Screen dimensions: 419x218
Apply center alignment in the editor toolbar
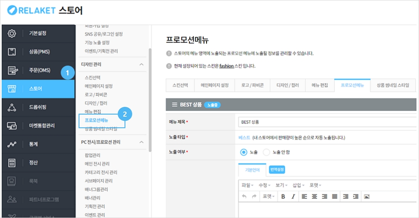click(314, 197)
